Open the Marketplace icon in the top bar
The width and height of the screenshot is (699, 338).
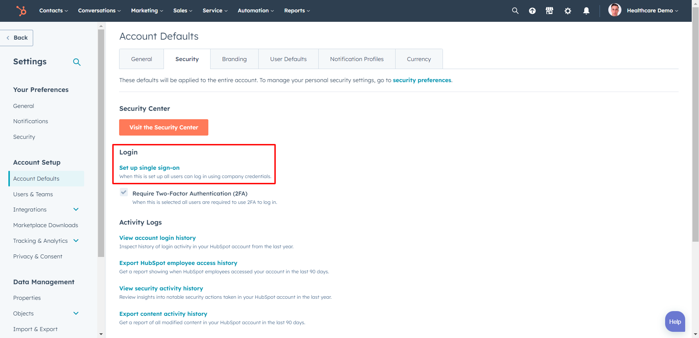pos(549,11)
